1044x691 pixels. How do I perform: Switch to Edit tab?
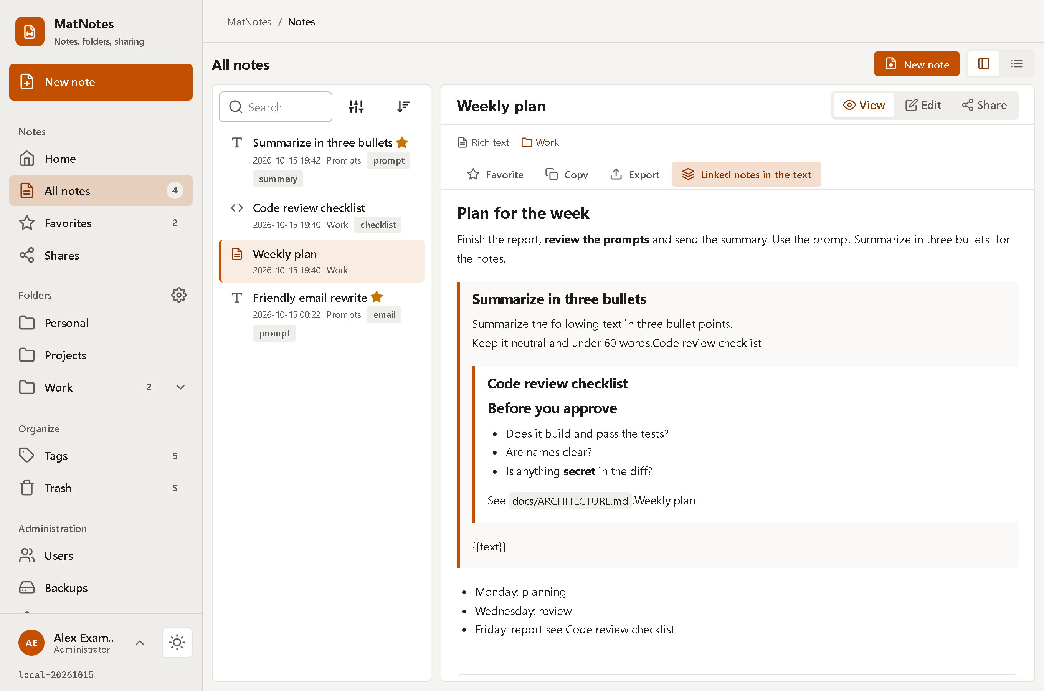point(923,105)
